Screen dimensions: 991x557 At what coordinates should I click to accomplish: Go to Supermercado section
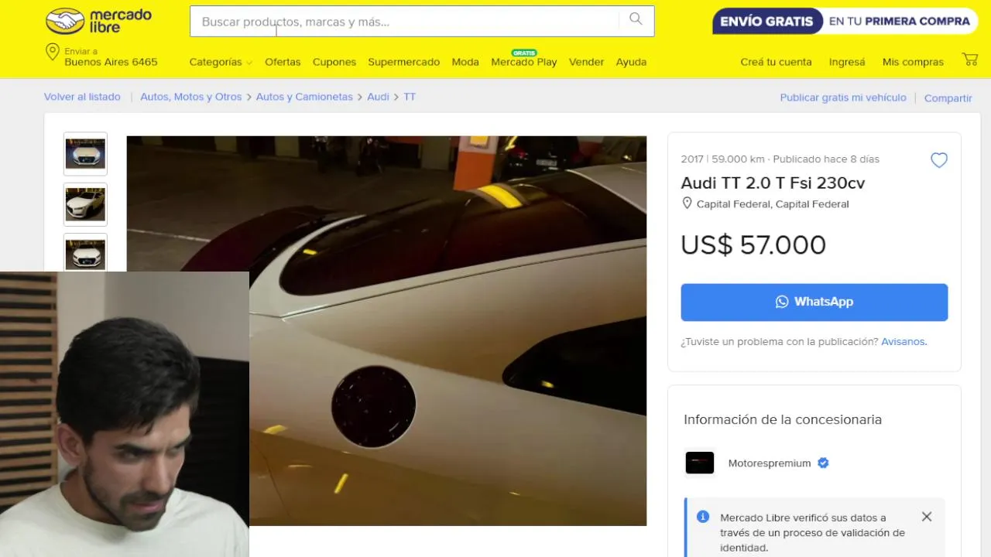(x=404, y=62)
